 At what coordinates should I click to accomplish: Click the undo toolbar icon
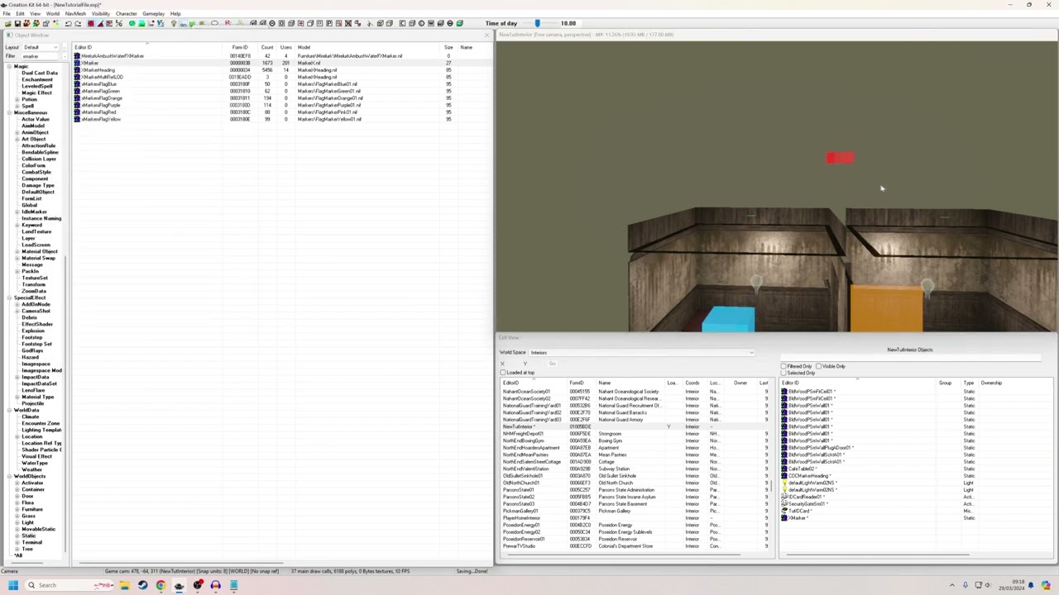coord(69,23)
